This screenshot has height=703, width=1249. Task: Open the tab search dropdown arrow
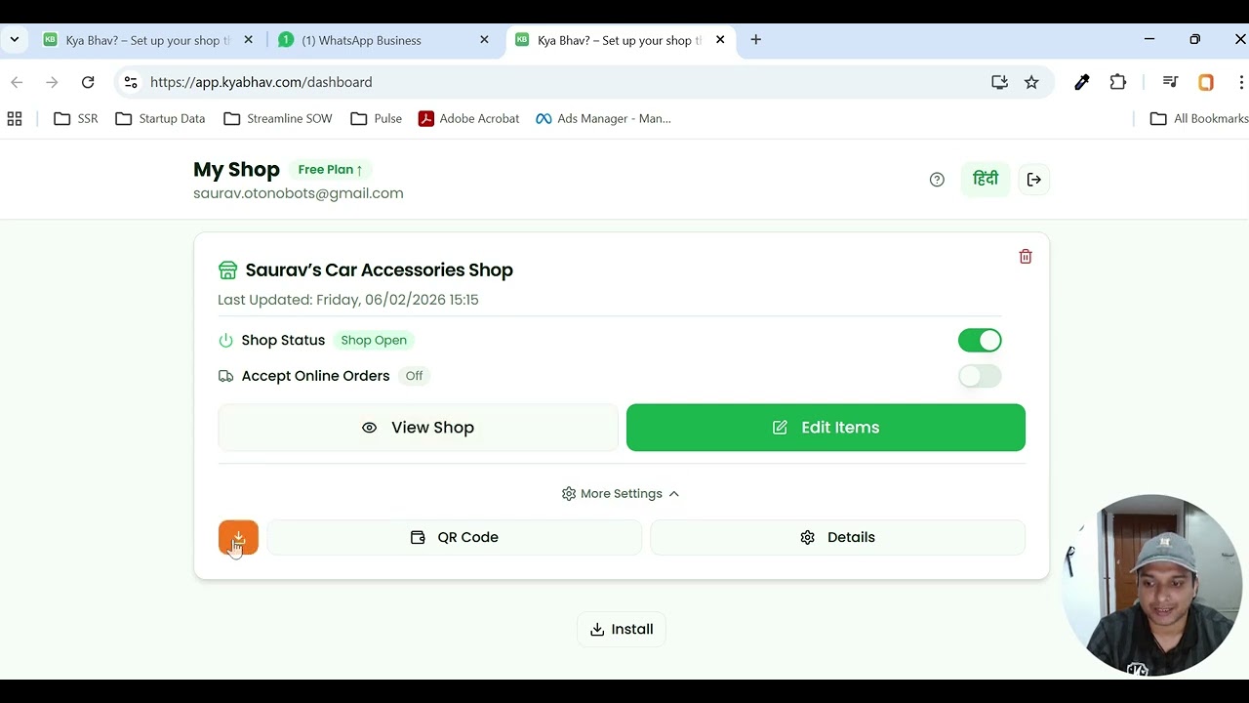point(14,40)
